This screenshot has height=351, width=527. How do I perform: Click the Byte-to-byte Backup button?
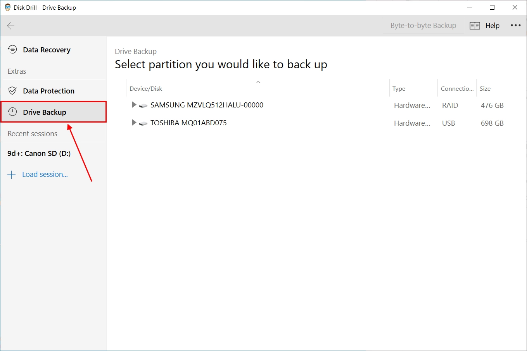tap(423, 26)
